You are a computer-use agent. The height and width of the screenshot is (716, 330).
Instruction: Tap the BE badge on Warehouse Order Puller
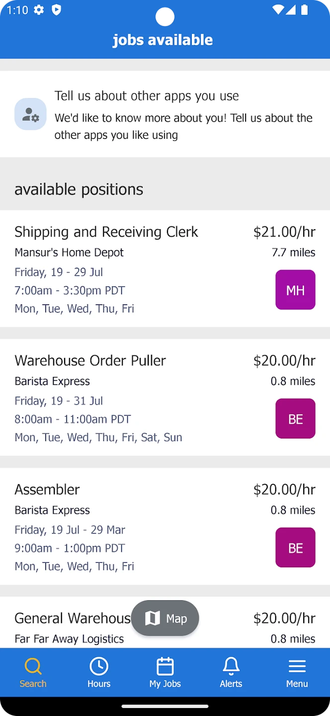click(295, 419)
